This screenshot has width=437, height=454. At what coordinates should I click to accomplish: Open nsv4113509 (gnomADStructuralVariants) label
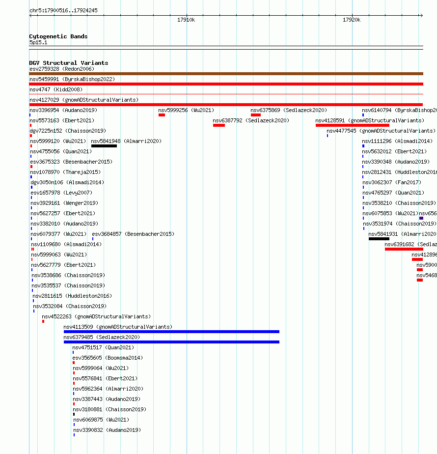[118, 327]
